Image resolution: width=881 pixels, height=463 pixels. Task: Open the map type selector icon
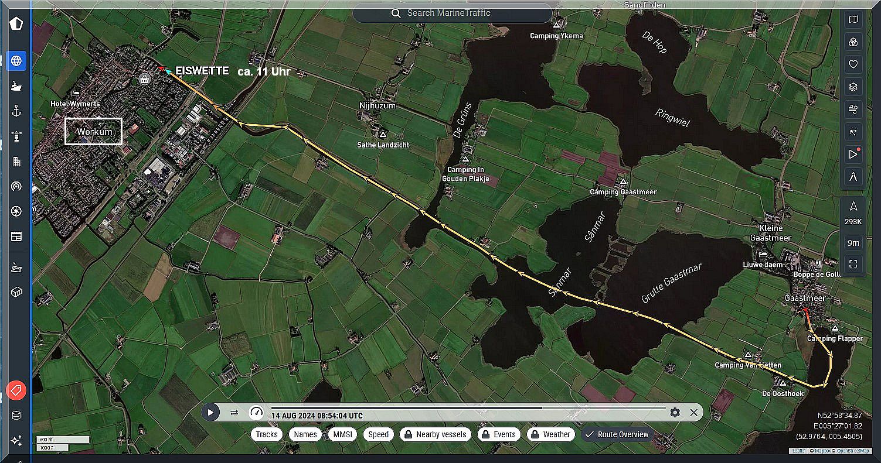853,20
